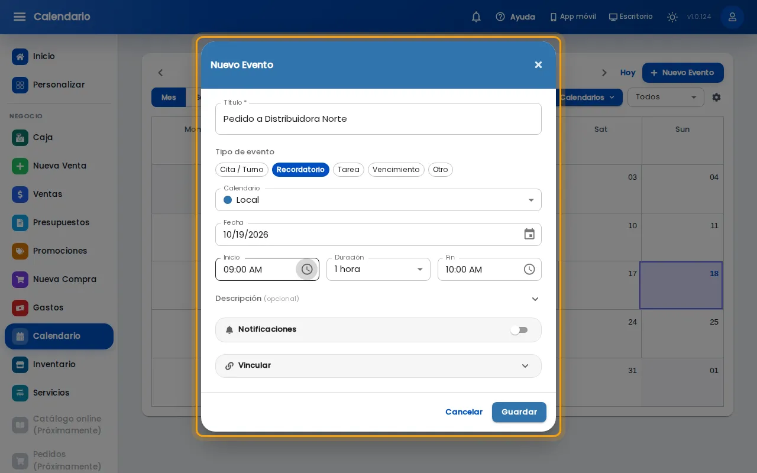Close the Nuevo Evento dialog
This screenshot has width=757, height=473.
pyautogui.click(x=538, y=65)
